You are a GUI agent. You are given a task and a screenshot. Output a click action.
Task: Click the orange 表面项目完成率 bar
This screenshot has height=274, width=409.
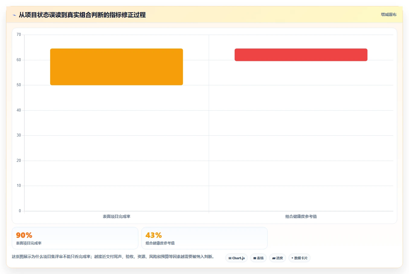tap(117, 67)
